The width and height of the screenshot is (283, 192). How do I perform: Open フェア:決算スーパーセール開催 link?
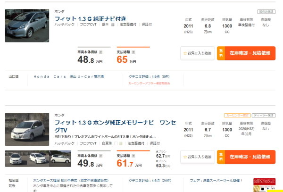click(x=216, y=181)
